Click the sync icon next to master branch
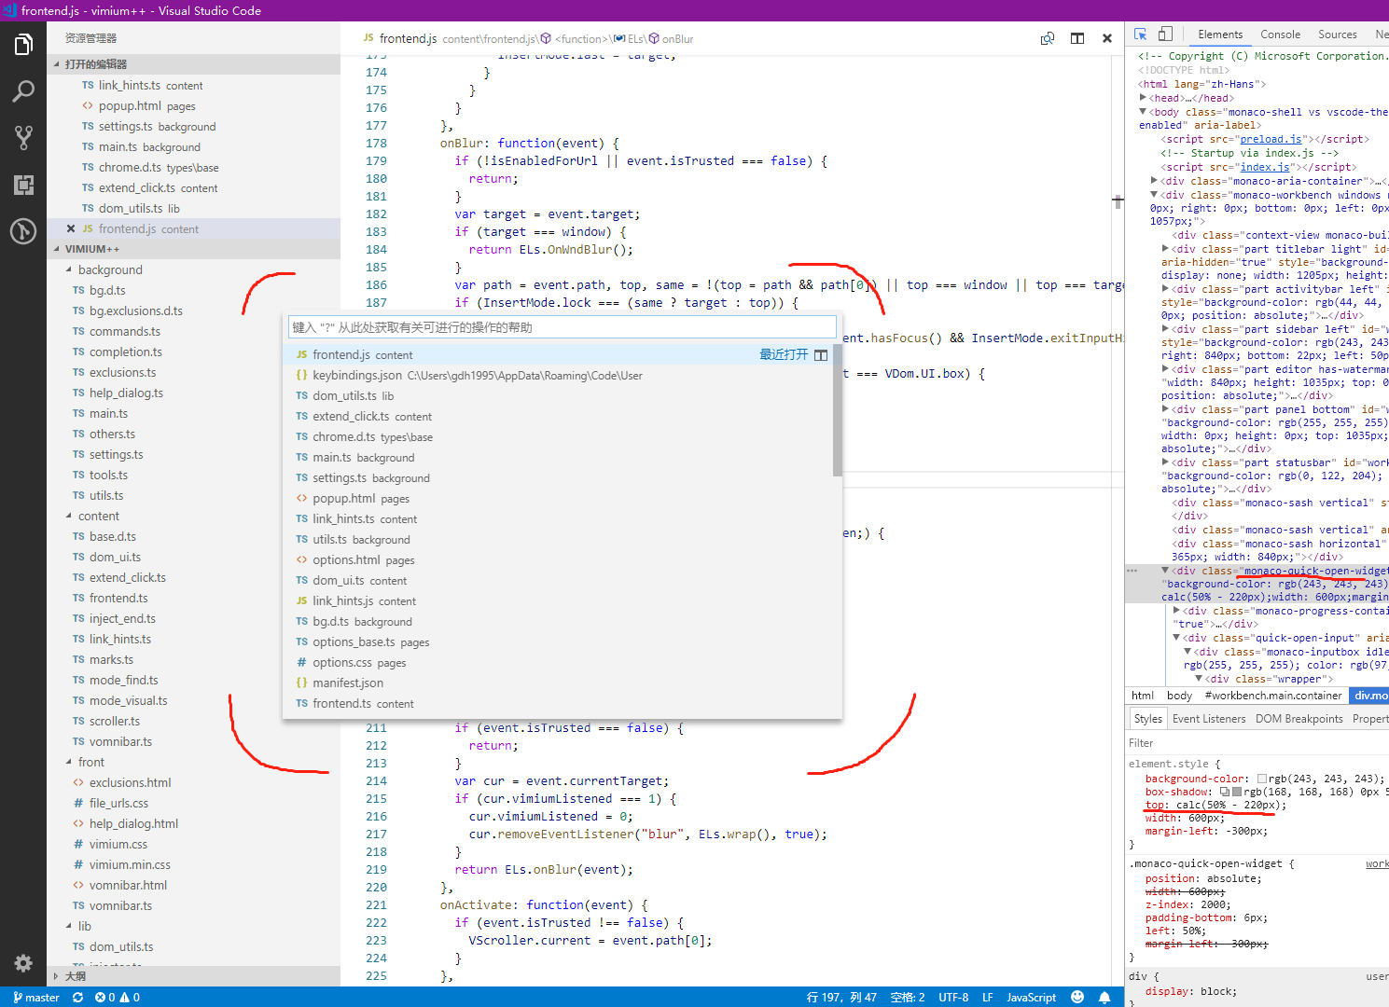Image resolution: width=1389 pixels, height=1007 pixels. [77, 997]
